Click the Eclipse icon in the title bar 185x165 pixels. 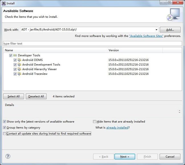[4, 3]
